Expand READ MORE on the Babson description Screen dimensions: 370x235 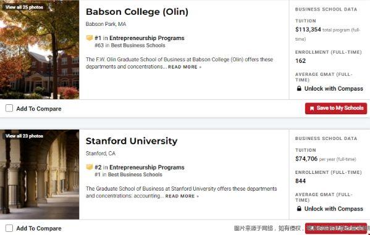pos(185,67)
